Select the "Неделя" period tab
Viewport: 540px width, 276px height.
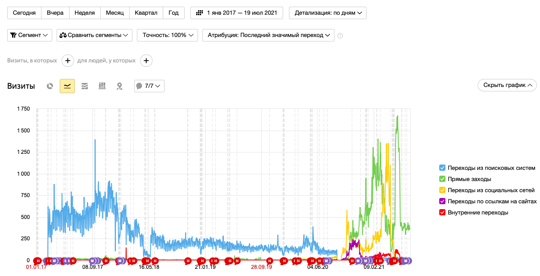click(85, 13)
